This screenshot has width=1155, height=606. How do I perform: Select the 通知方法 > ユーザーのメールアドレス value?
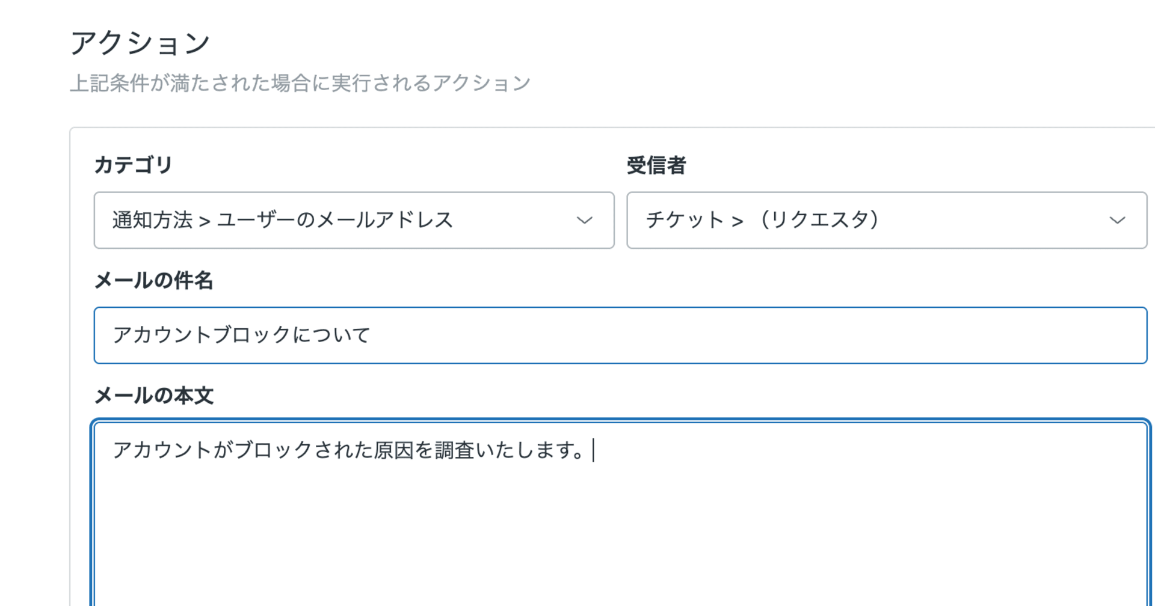[x=282, y=220]
